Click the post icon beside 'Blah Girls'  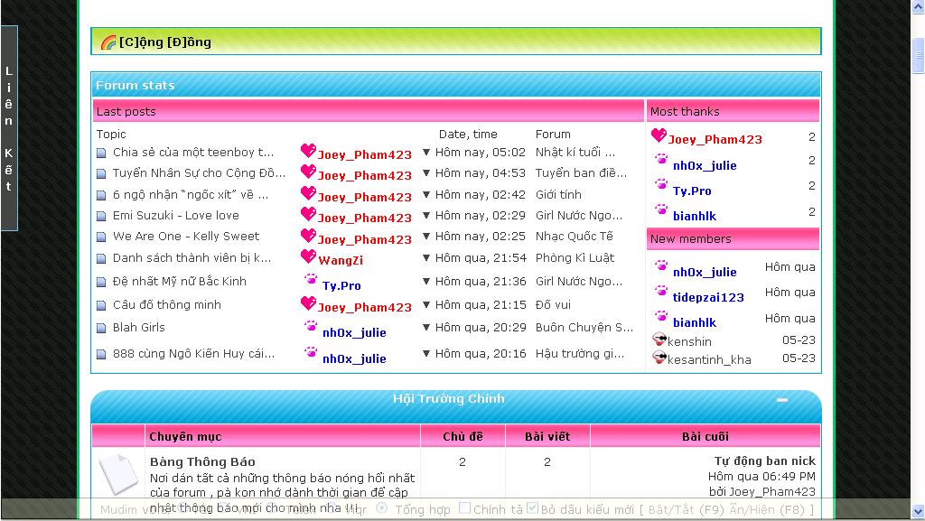point(101,329)
